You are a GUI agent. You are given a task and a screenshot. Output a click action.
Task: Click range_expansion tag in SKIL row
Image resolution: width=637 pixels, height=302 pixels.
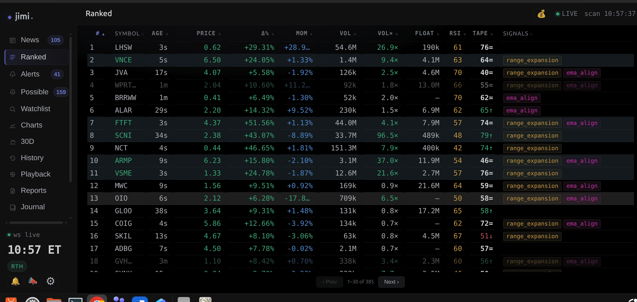pos(532,236)
